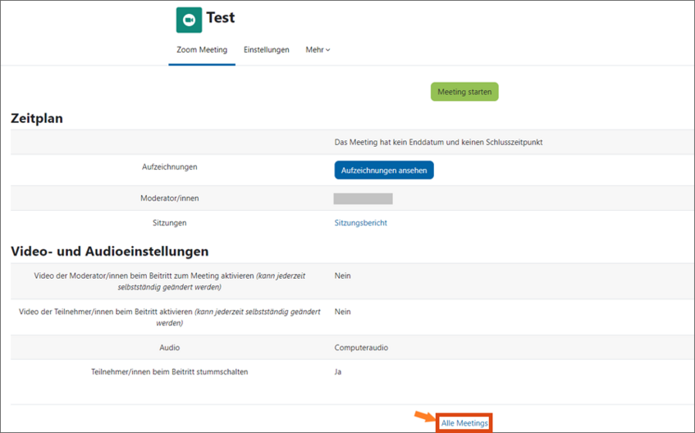
Task: Click the text about missing Enddatum
Action: tap(438, 142)
